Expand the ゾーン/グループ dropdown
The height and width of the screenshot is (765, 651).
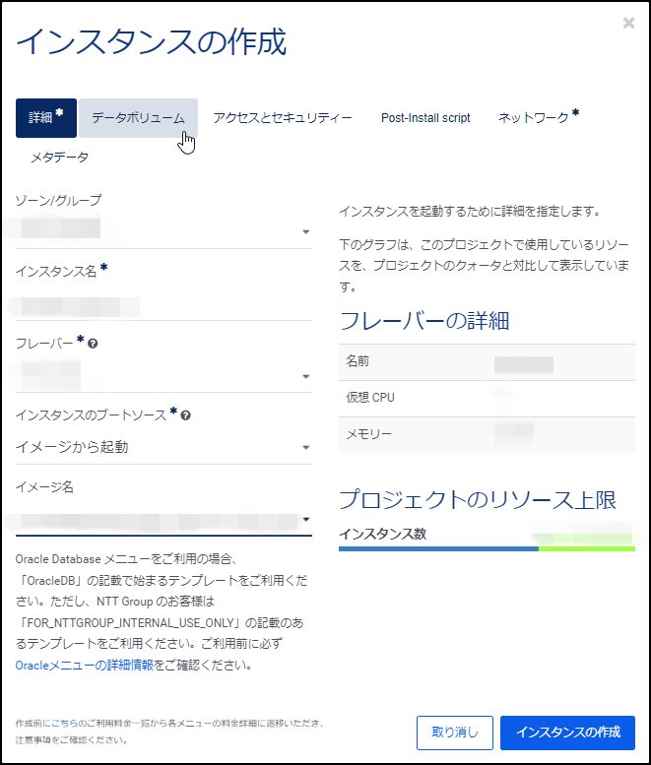pyautogui.click(x=163, y=230)
